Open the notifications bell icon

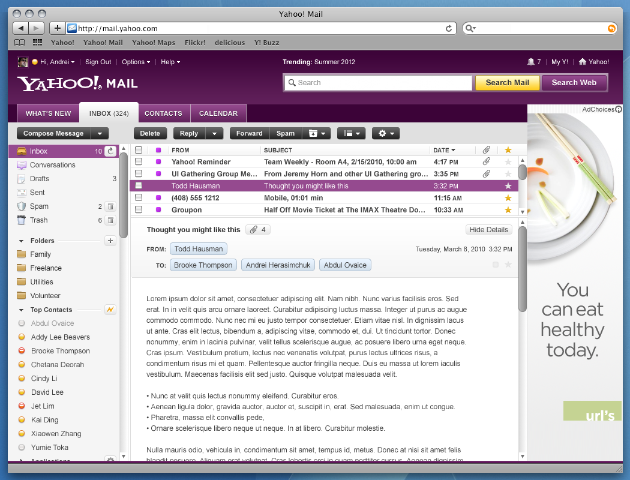[x=531, y=62]
